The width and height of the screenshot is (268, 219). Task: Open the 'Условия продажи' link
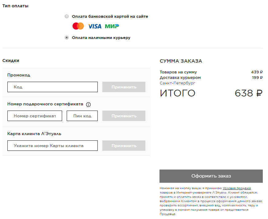click(x=237, y=188)
